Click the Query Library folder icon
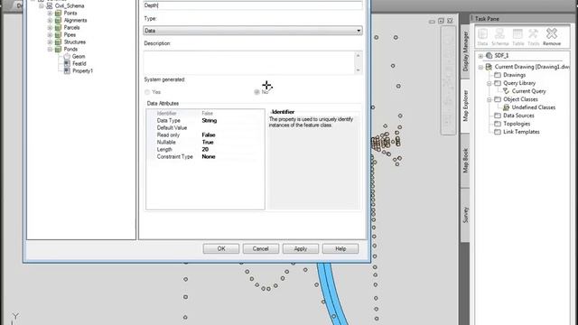 (x=498, y=83)
